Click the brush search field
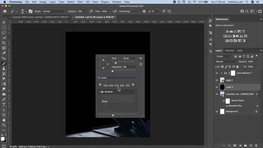The image size is (263, 148). tap(118, 78)
